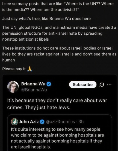Subscribe to Brianna Wu
This screenshot has height=151, width=118.
(83, 85)
